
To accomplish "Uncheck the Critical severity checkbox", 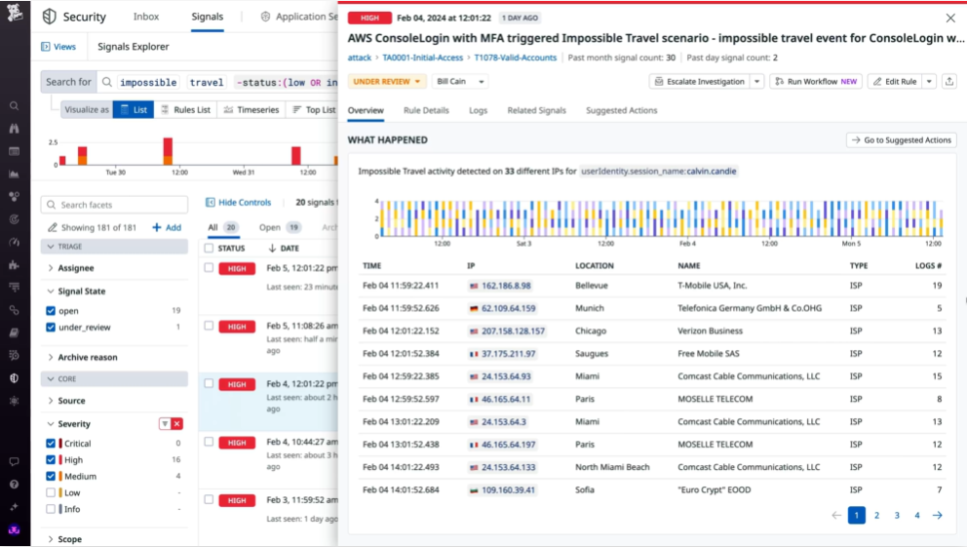I will coord(51,444).
